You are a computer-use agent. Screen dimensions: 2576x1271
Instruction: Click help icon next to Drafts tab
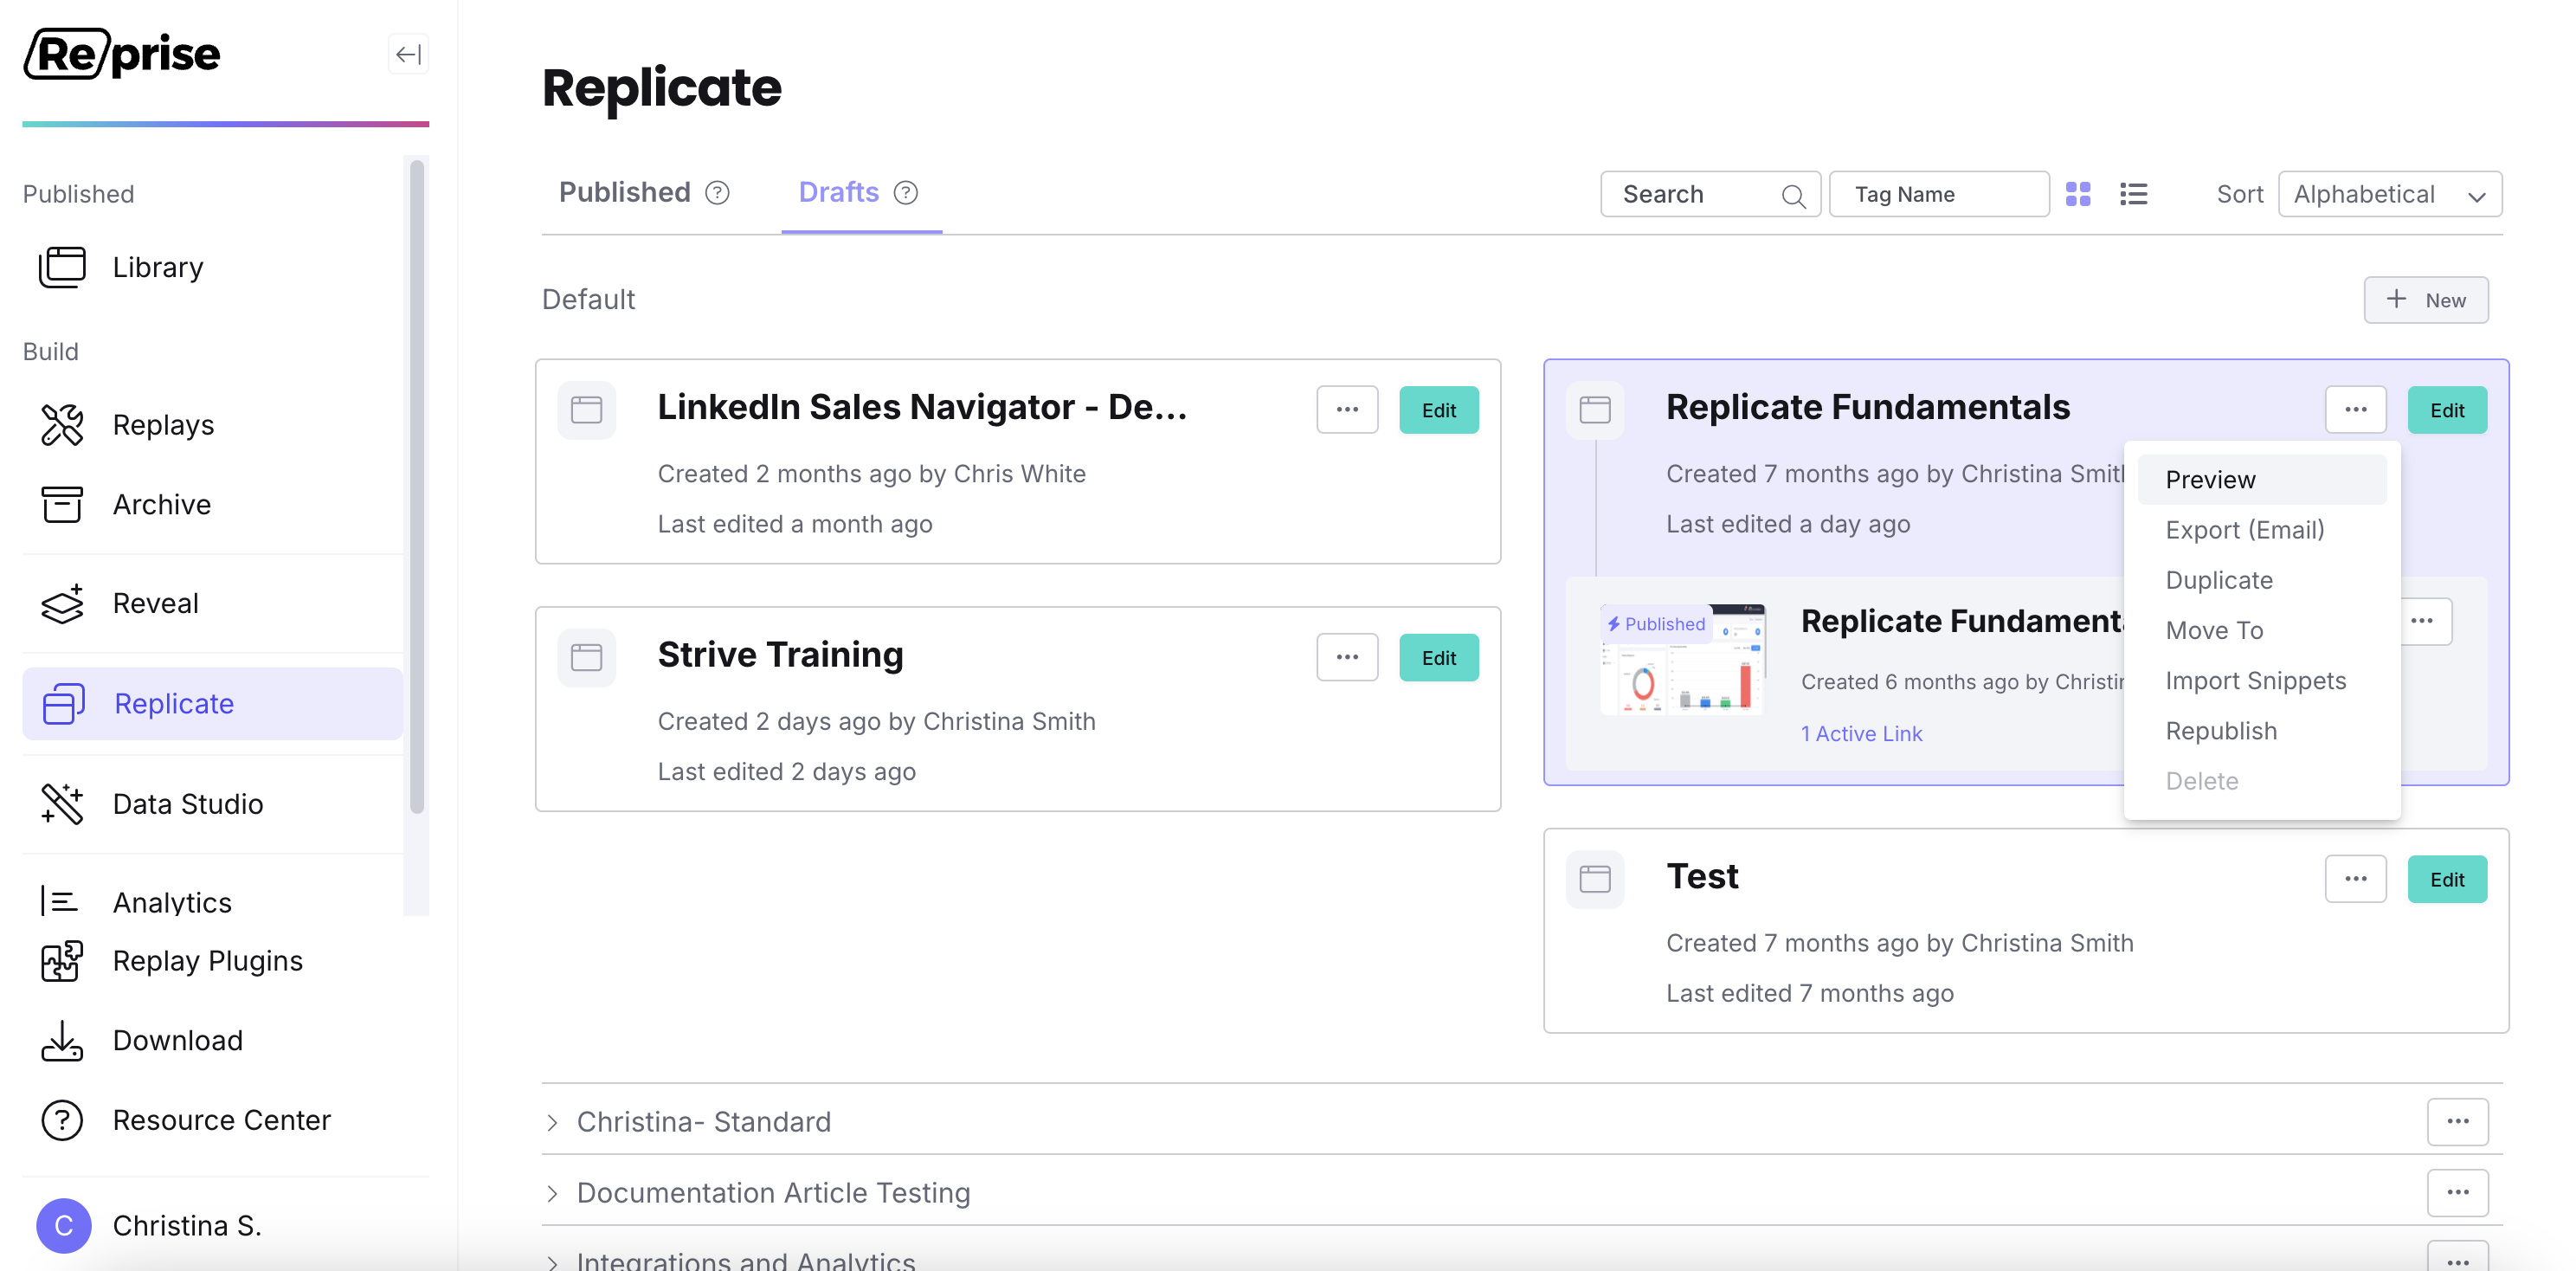(x=906, y=192)
